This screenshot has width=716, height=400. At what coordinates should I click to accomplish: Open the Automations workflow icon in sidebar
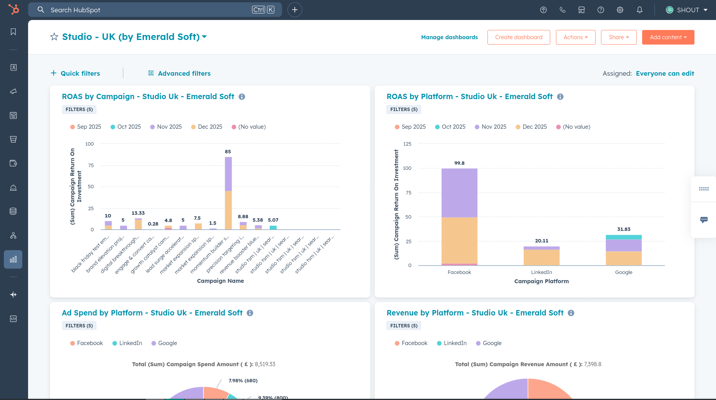(13, 236)
